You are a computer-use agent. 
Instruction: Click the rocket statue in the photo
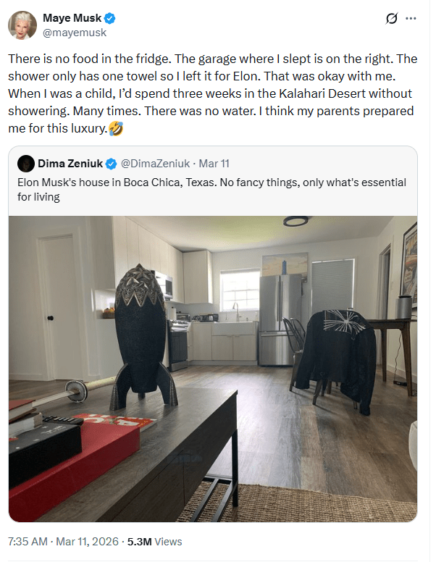143,337
